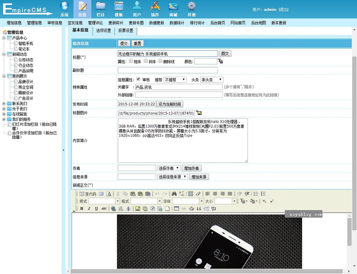Insert hyperlink with globe-chain icon
Screen dimensions: 357x274
(113, 208)
